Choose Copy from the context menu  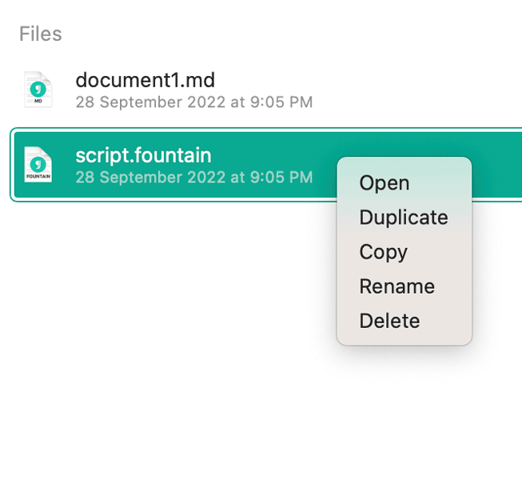pos(404,252)
